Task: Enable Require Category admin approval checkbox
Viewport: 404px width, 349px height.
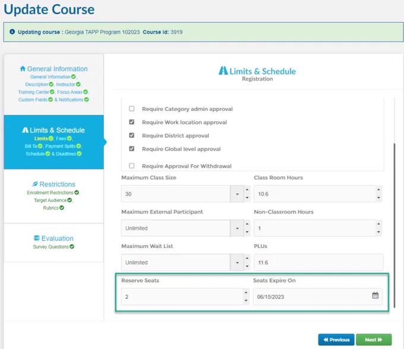Action: pyautogui.click(x=132, y=109)
